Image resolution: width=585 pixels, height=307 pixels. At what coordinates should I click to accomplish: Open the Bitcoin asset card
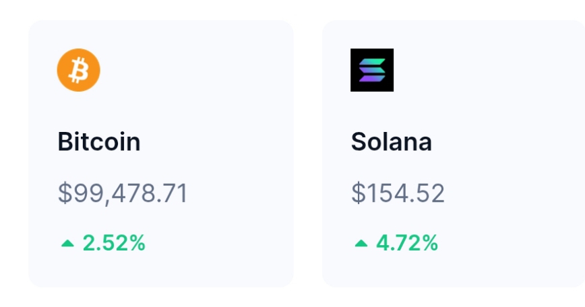coord(161,153)
